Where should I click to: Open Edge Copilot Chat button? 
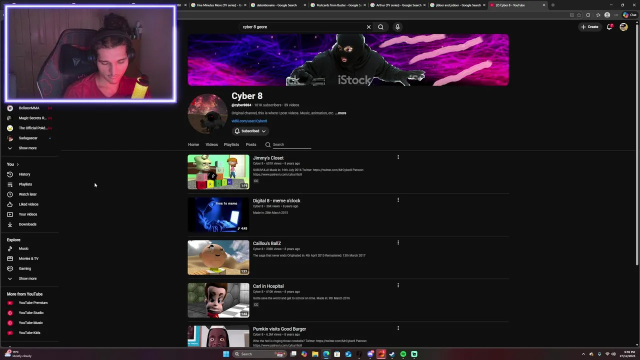point(629,15)
